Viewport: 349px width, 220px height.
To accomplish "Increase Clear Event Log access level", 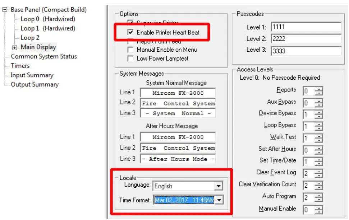I will click(x=319, y=172).
